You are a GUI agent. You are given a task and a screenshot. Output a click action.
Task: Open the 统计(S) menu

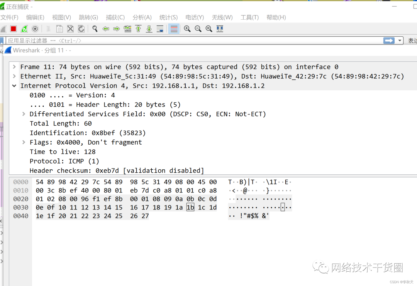168,17
